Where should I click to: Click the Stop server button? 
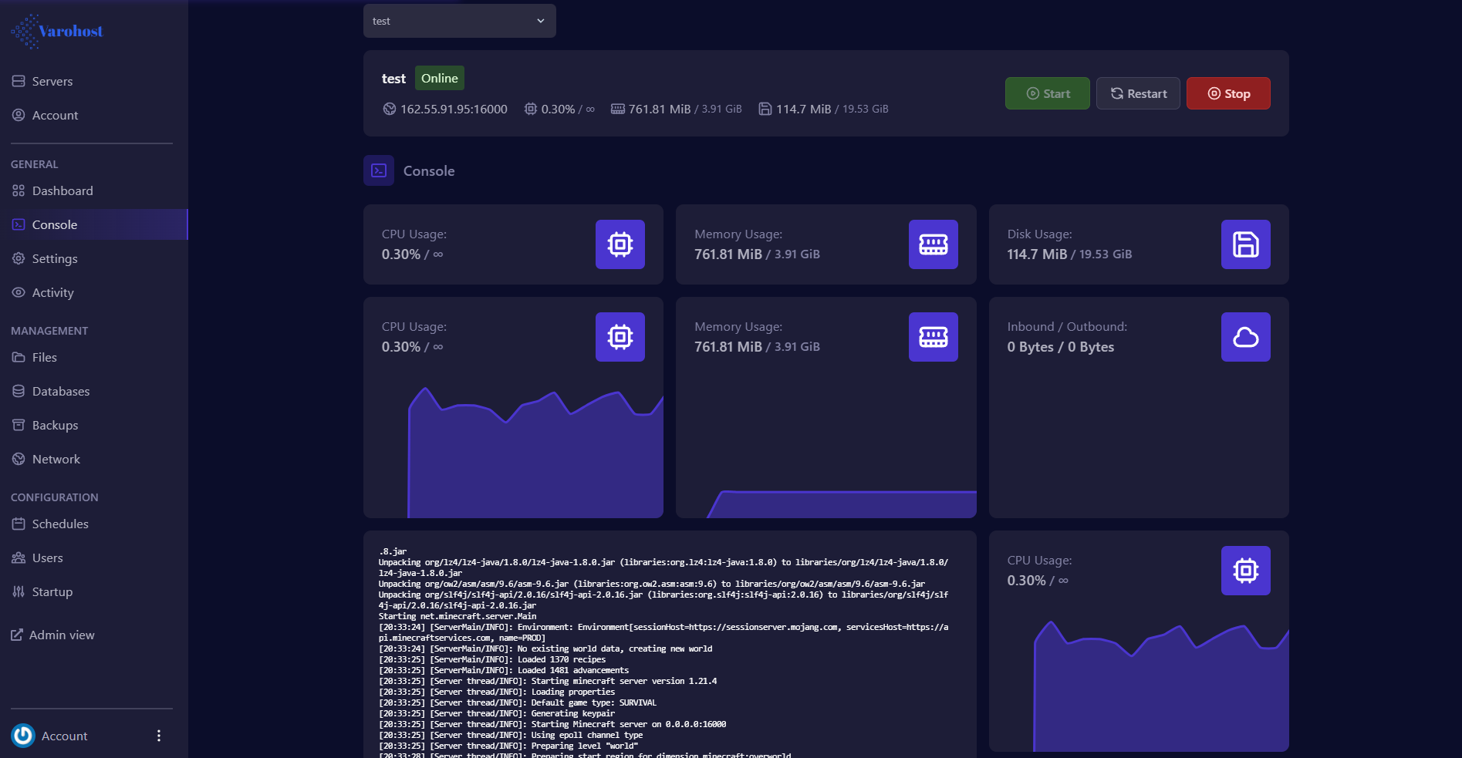(1228, 93)
